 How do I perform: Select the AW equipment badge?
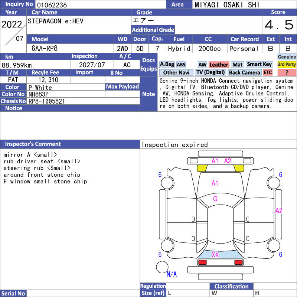(202, 65)
